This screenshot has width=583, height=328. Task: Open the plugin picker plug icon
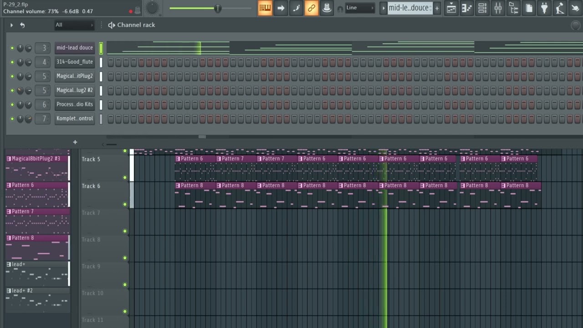[x=544, y=8]
